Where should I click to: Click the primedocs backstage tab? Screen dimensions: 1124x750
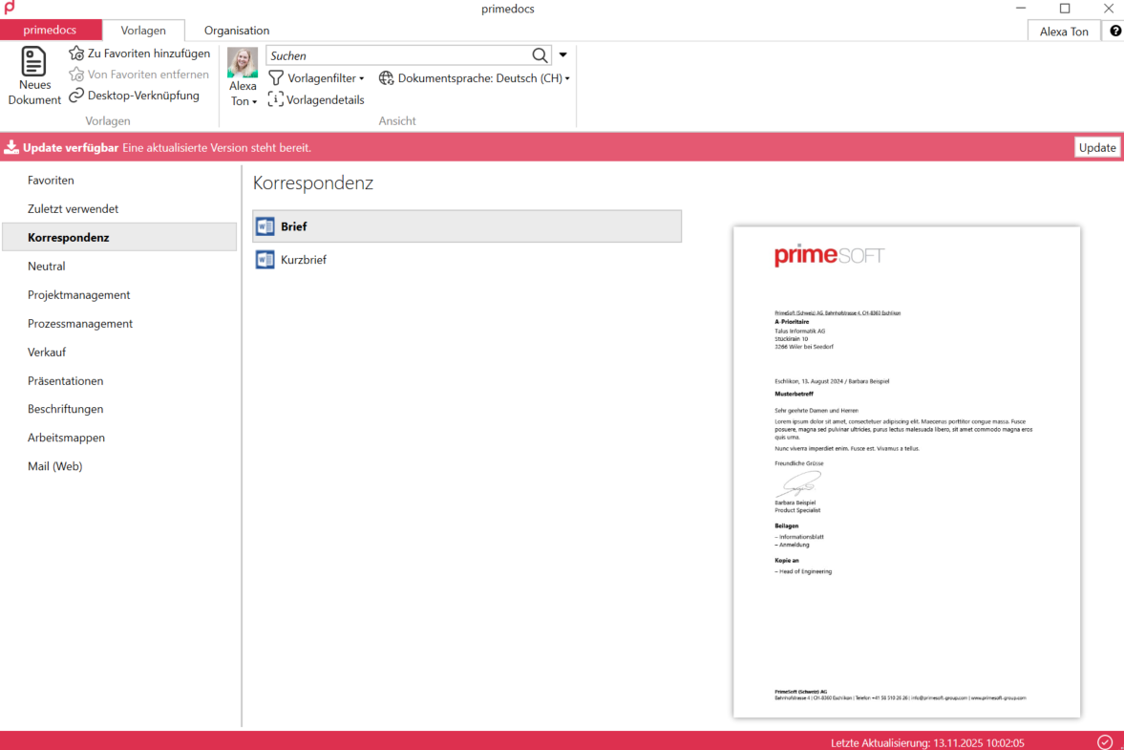tap(51, 31)
